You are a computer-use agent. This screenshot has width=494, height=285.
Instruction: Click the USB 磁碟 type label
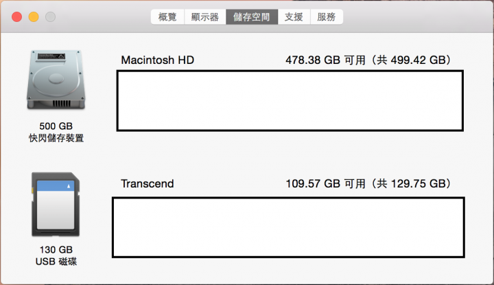coord(56,262)
